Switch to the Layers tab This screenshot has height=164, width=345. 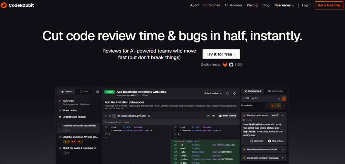[66, 91]
